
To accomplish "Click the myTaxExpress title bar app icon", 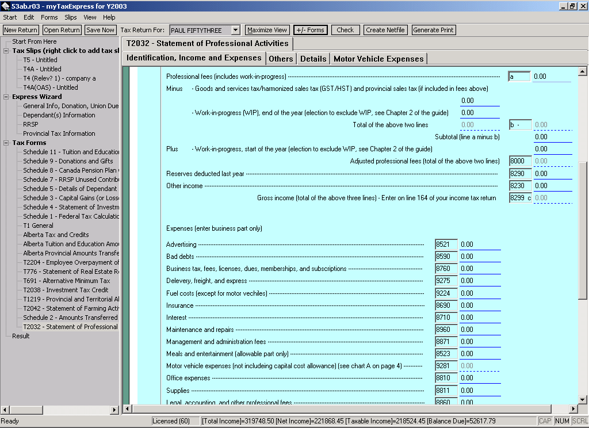I will [x=5, y=6].
